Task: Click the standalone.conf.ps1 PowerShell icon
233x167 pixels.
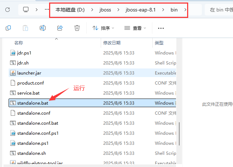Action: pyautogui.click(x=13, y=133)
